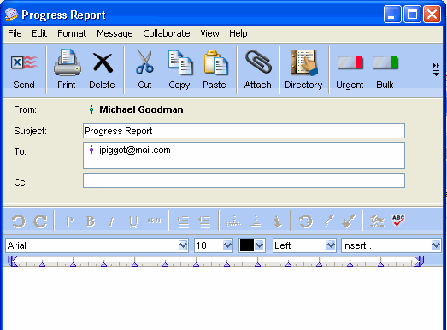Screen dimensions: 447x330
Task: Print the message using printer icon
Action: coord(68,62)
